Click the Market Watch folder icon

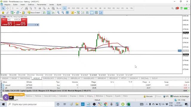click(23, 12)
